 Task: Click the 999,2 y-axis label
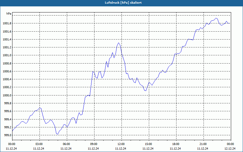tap(8, 127)
